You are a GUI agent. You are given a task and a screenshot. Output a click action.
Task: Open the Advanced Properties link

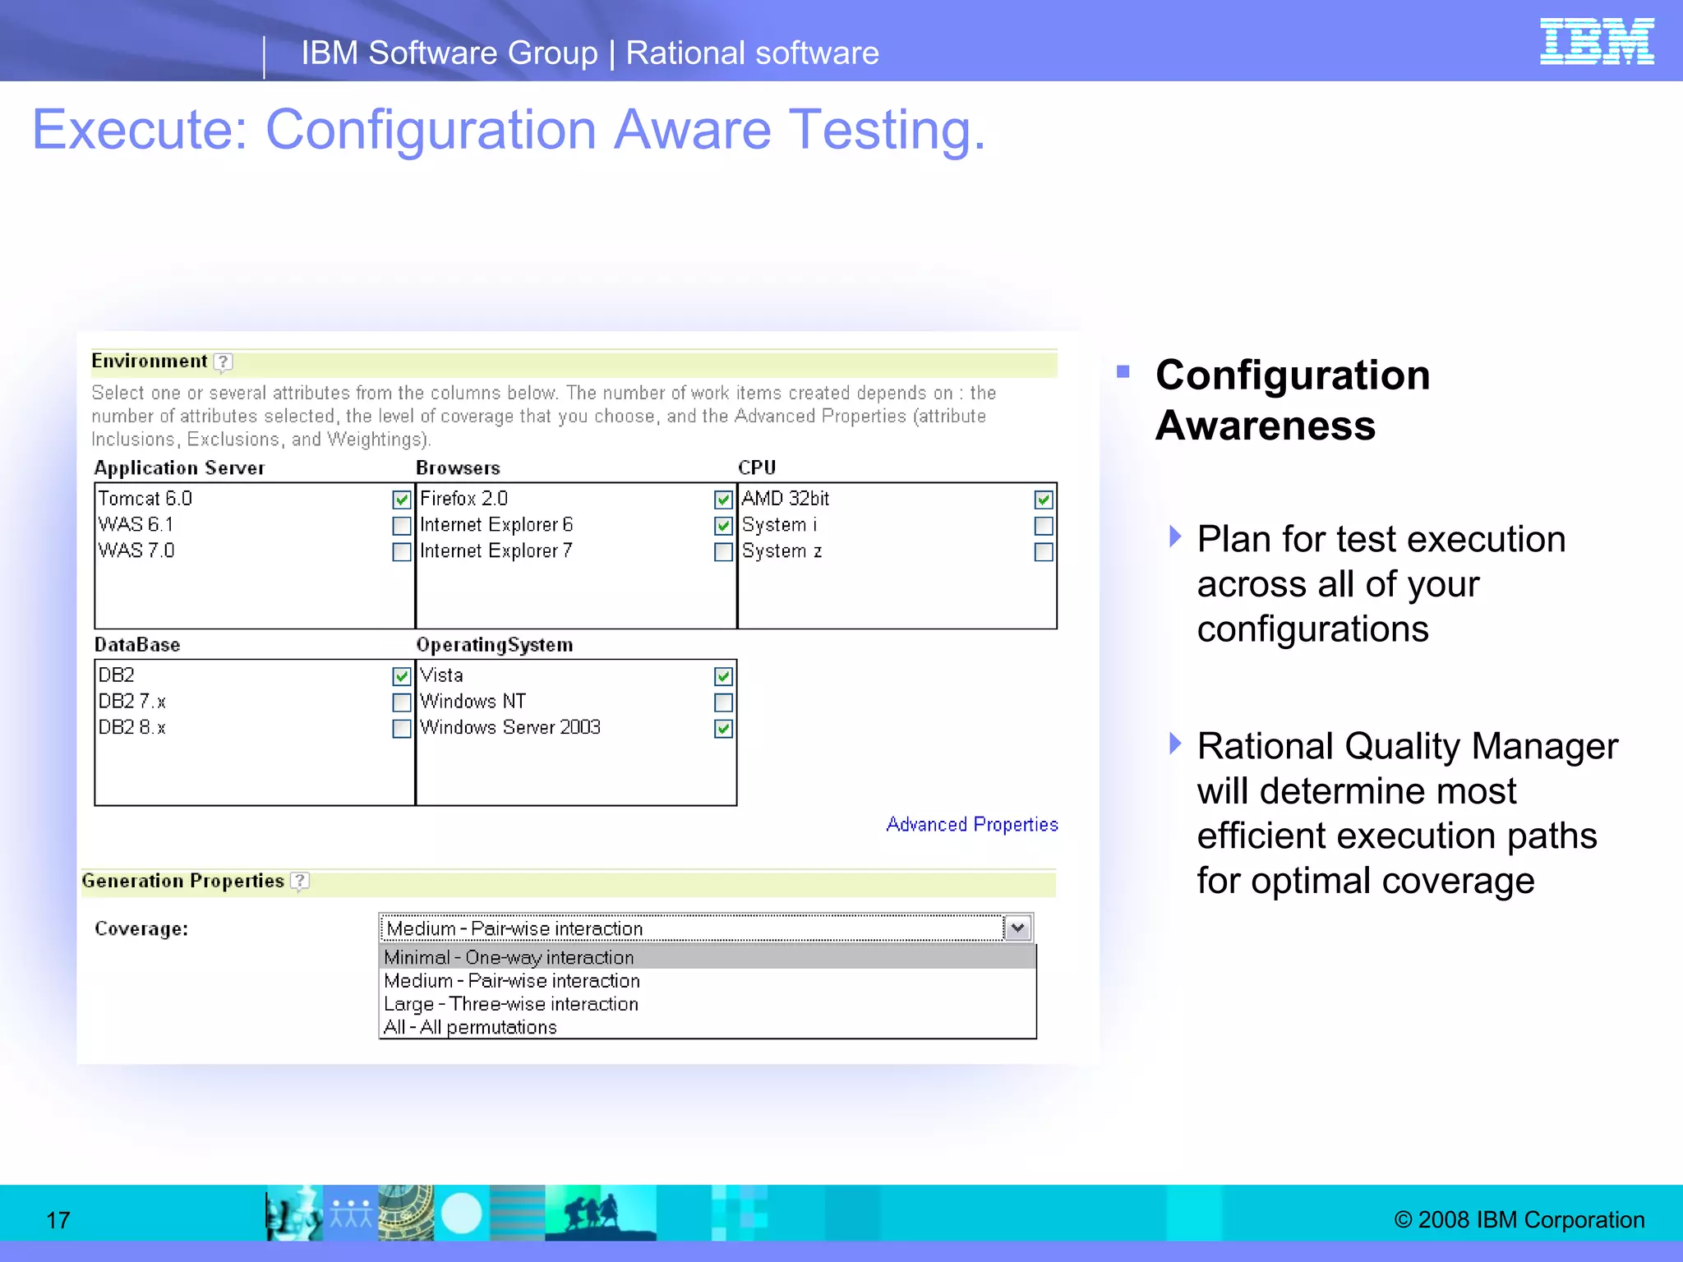(x=972, y=825)
